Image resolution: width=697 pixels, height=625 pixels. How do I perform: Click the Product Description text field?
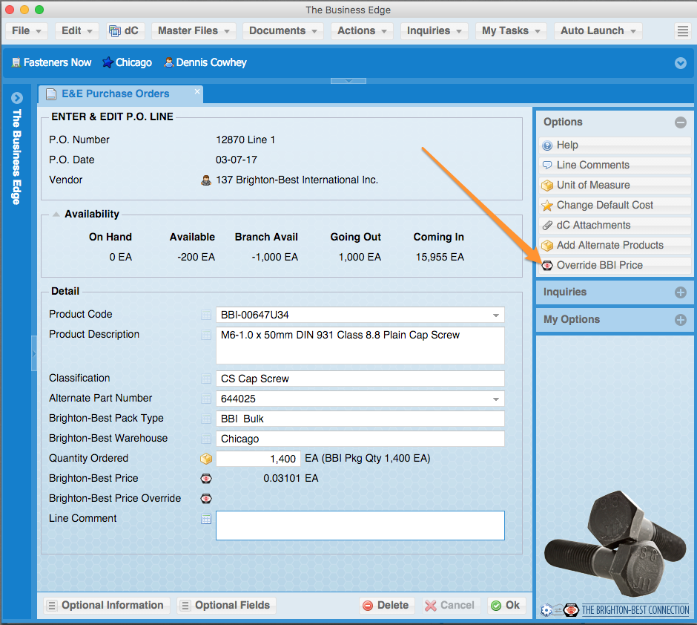coord(360,346)
